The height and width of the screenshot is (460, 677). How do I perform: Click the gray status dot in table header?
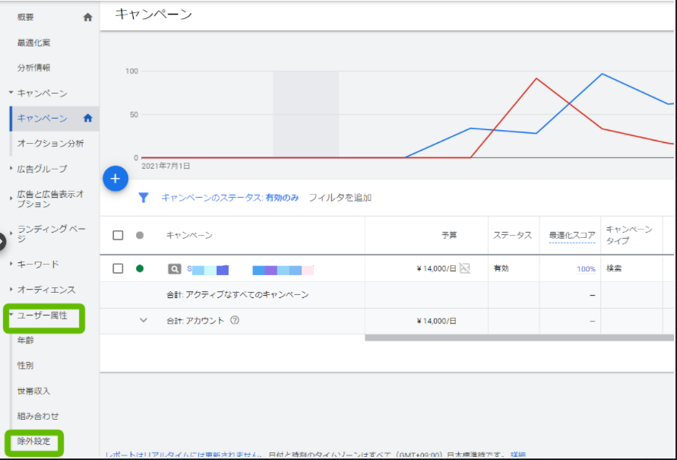140,236
